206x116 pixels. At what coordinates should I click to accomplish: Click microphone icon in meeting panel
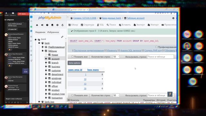(6, 13)
